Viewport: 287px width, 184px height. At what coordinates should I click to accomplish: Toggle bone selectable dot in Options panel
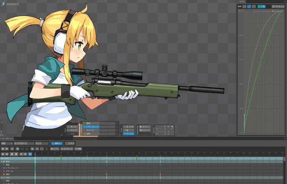click(165, 129)
